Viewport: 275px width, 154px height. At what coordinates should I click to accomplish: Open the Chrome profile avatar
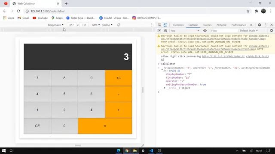click(x=263, y=11)
